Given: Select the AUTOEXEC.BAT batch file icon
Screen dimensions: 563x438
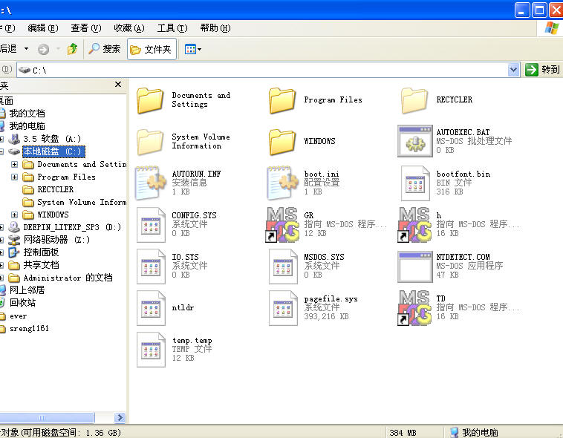Looking at the screenshot, I should click(x=415, y=141).
